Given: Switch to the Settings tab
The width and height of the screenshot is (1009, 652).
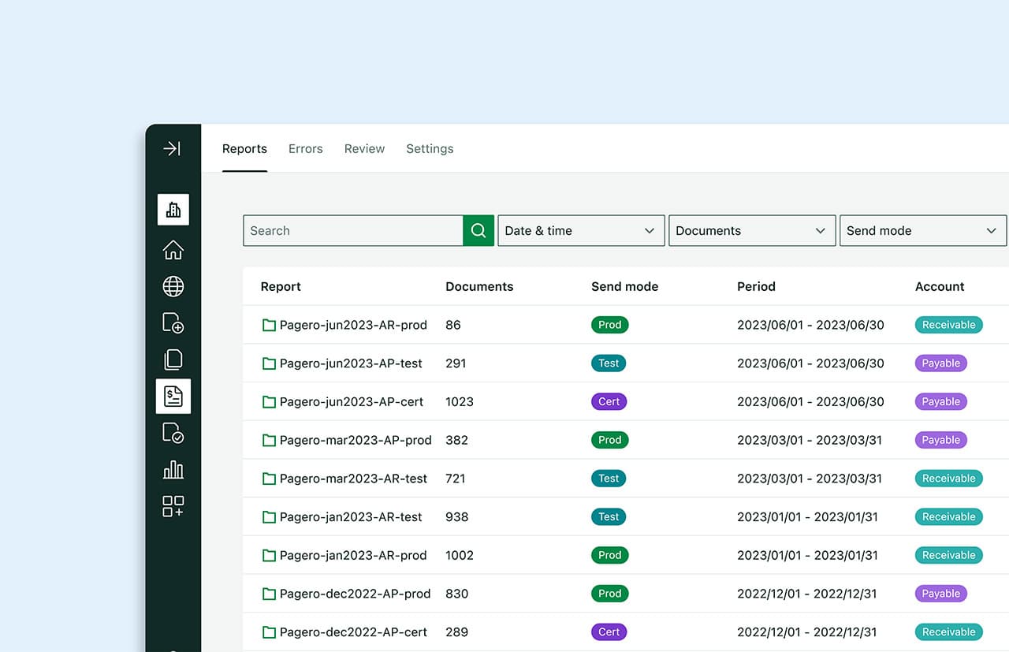Looking at the screenshot, I should click(430, 148).
